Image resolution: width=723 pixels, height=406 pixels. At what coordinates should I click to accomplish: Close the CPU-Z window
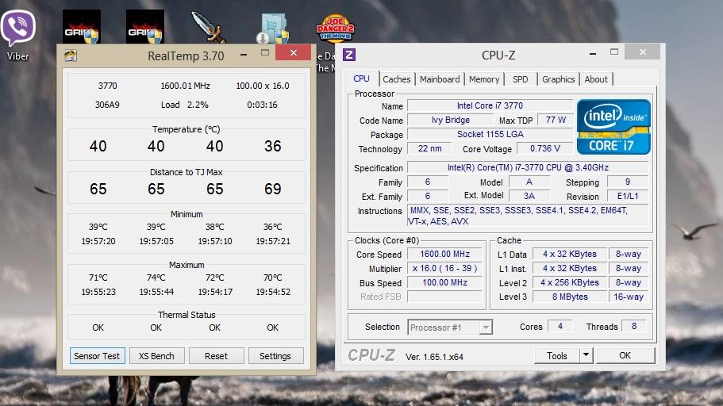(x=643, y=52)
